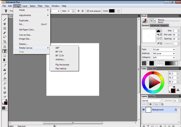
Task: Expand the Mode submenu
Action: pyautogui.click(x=32, y=10)
